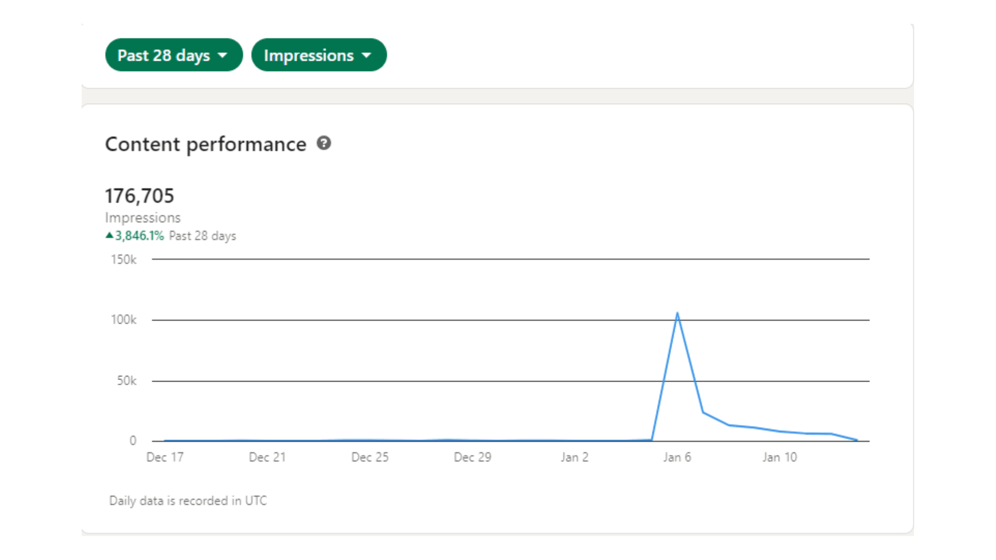Click the Daily data recorded in UTC note
This screenshot has height=560, width=996.
click(x=188, y=501)
